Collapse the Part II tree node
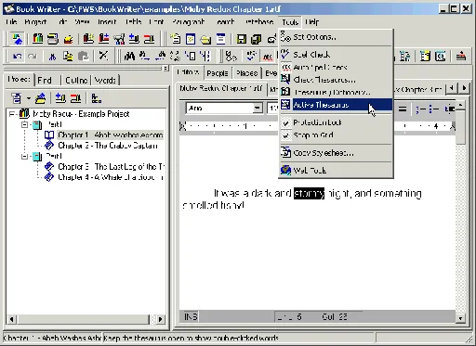Viewport: 476px width, 346px height. (x=24, y=156)
